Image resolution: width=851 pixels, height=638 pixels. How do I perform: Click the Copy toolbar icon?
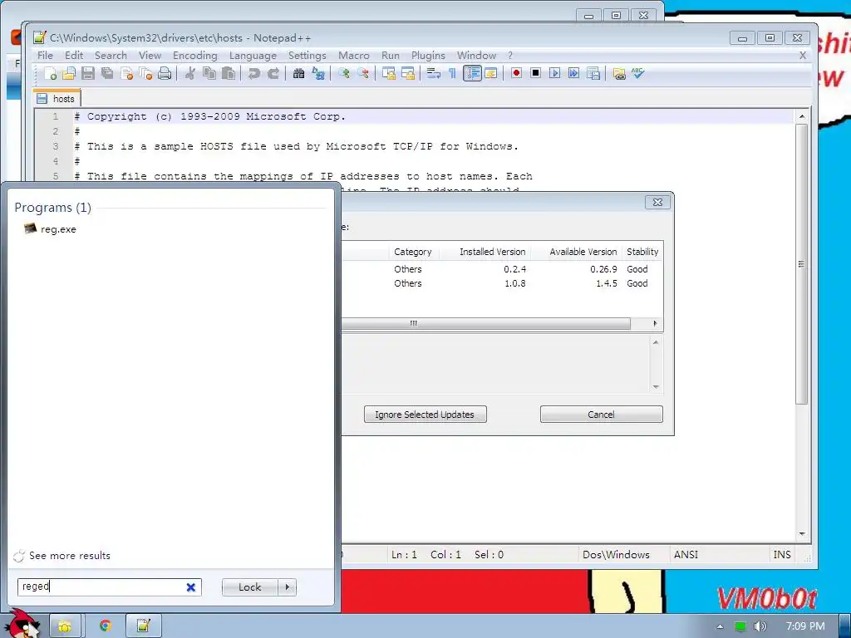click(x=209, y=73)
